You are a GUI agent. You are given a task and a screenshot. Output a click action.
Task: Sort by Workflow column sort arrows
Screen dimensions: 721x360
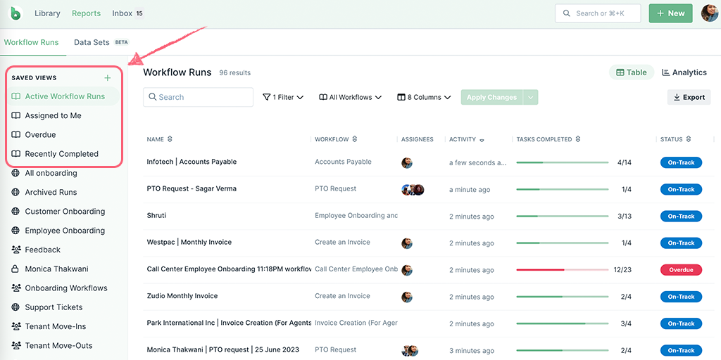pyautogui.click(x=355, y=139)
